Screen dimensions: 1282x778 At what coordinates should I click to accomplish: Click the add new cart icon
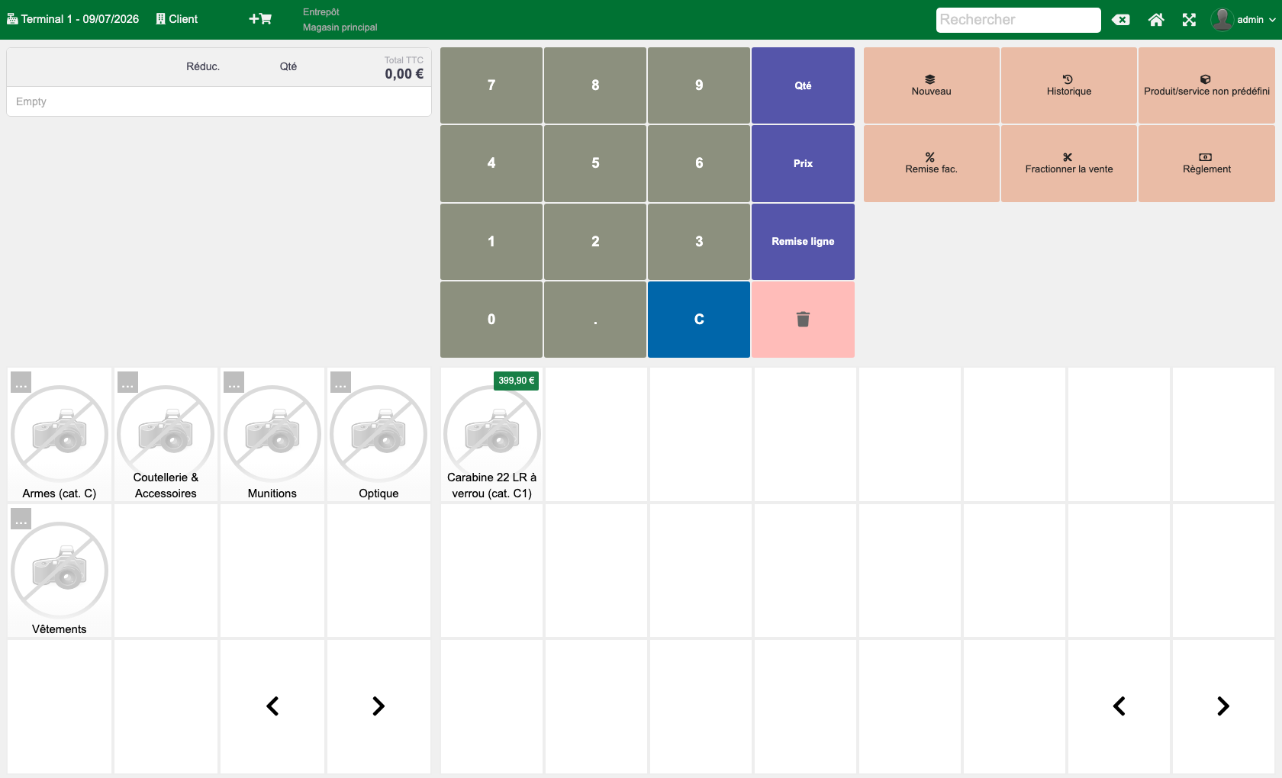coord(260,19)
